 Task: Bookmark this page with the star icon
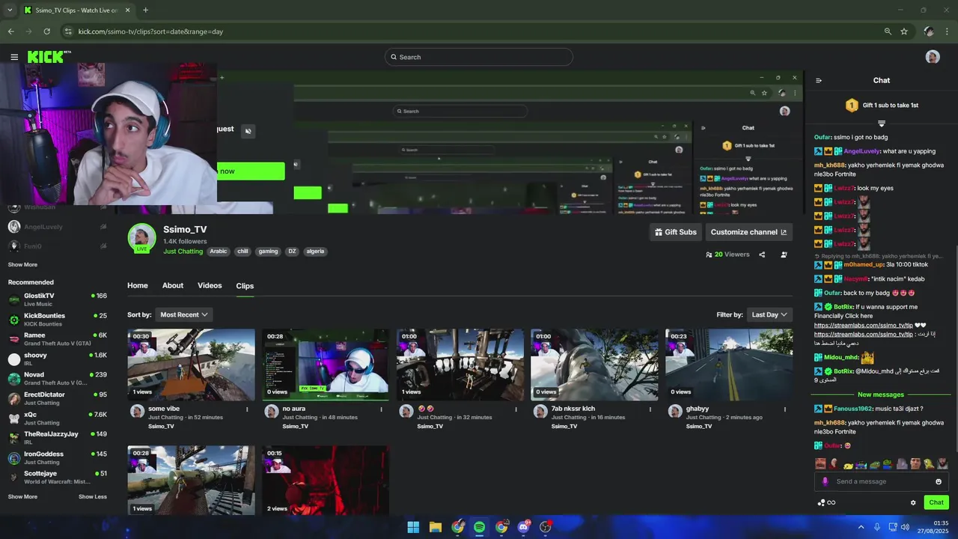[904, 31]
